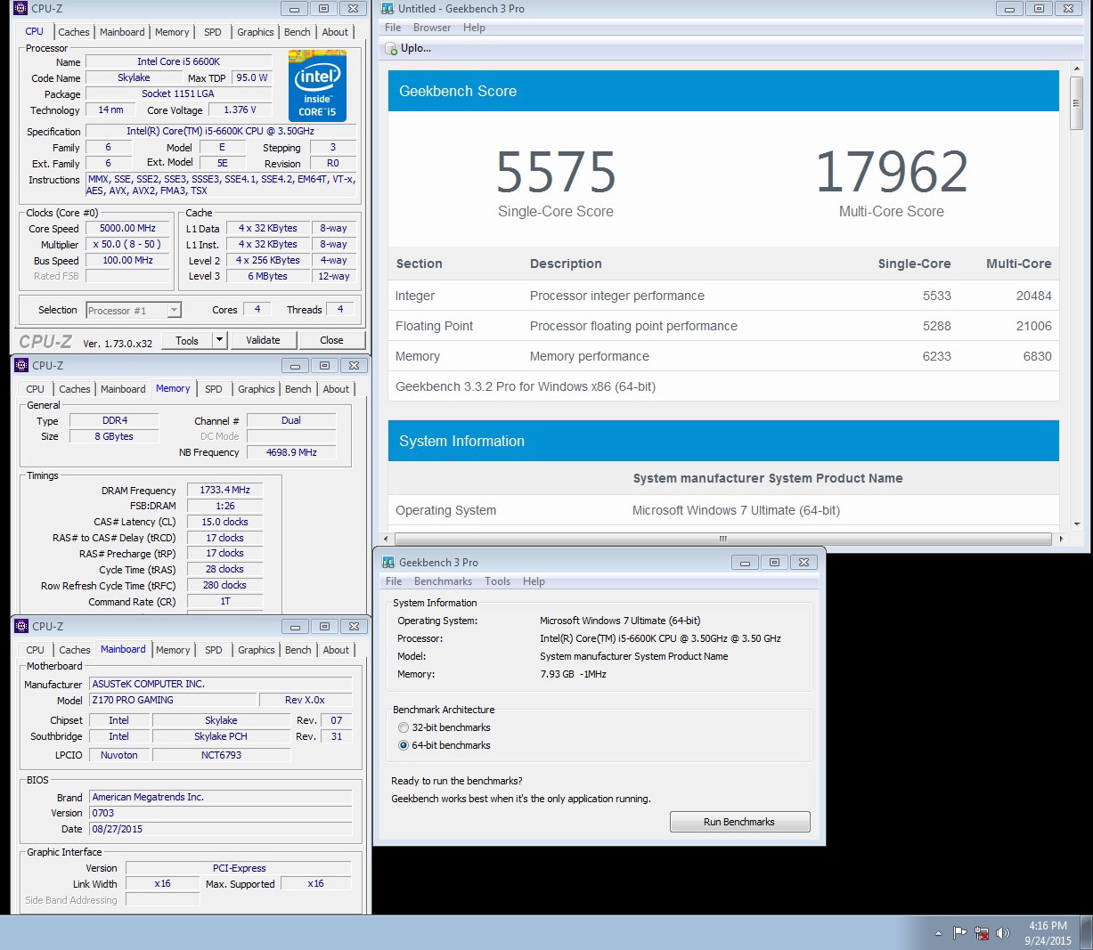
Task: Click the Multiplier value x 50.0 (8 - 50)
Action: [127, 244]
